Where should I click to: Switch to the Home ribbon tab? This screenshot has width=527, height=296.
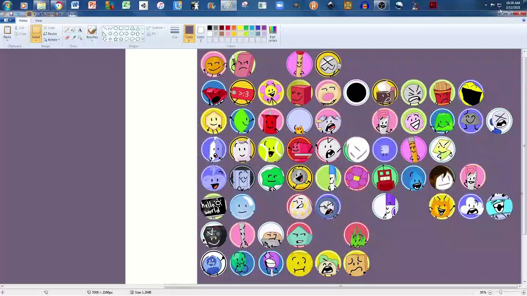pyautogui.click(x=23, y=21)
